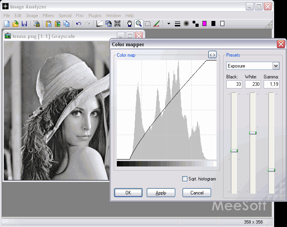Click the White value field showing 230
The image size is (287, 227).
click(253, 84)
